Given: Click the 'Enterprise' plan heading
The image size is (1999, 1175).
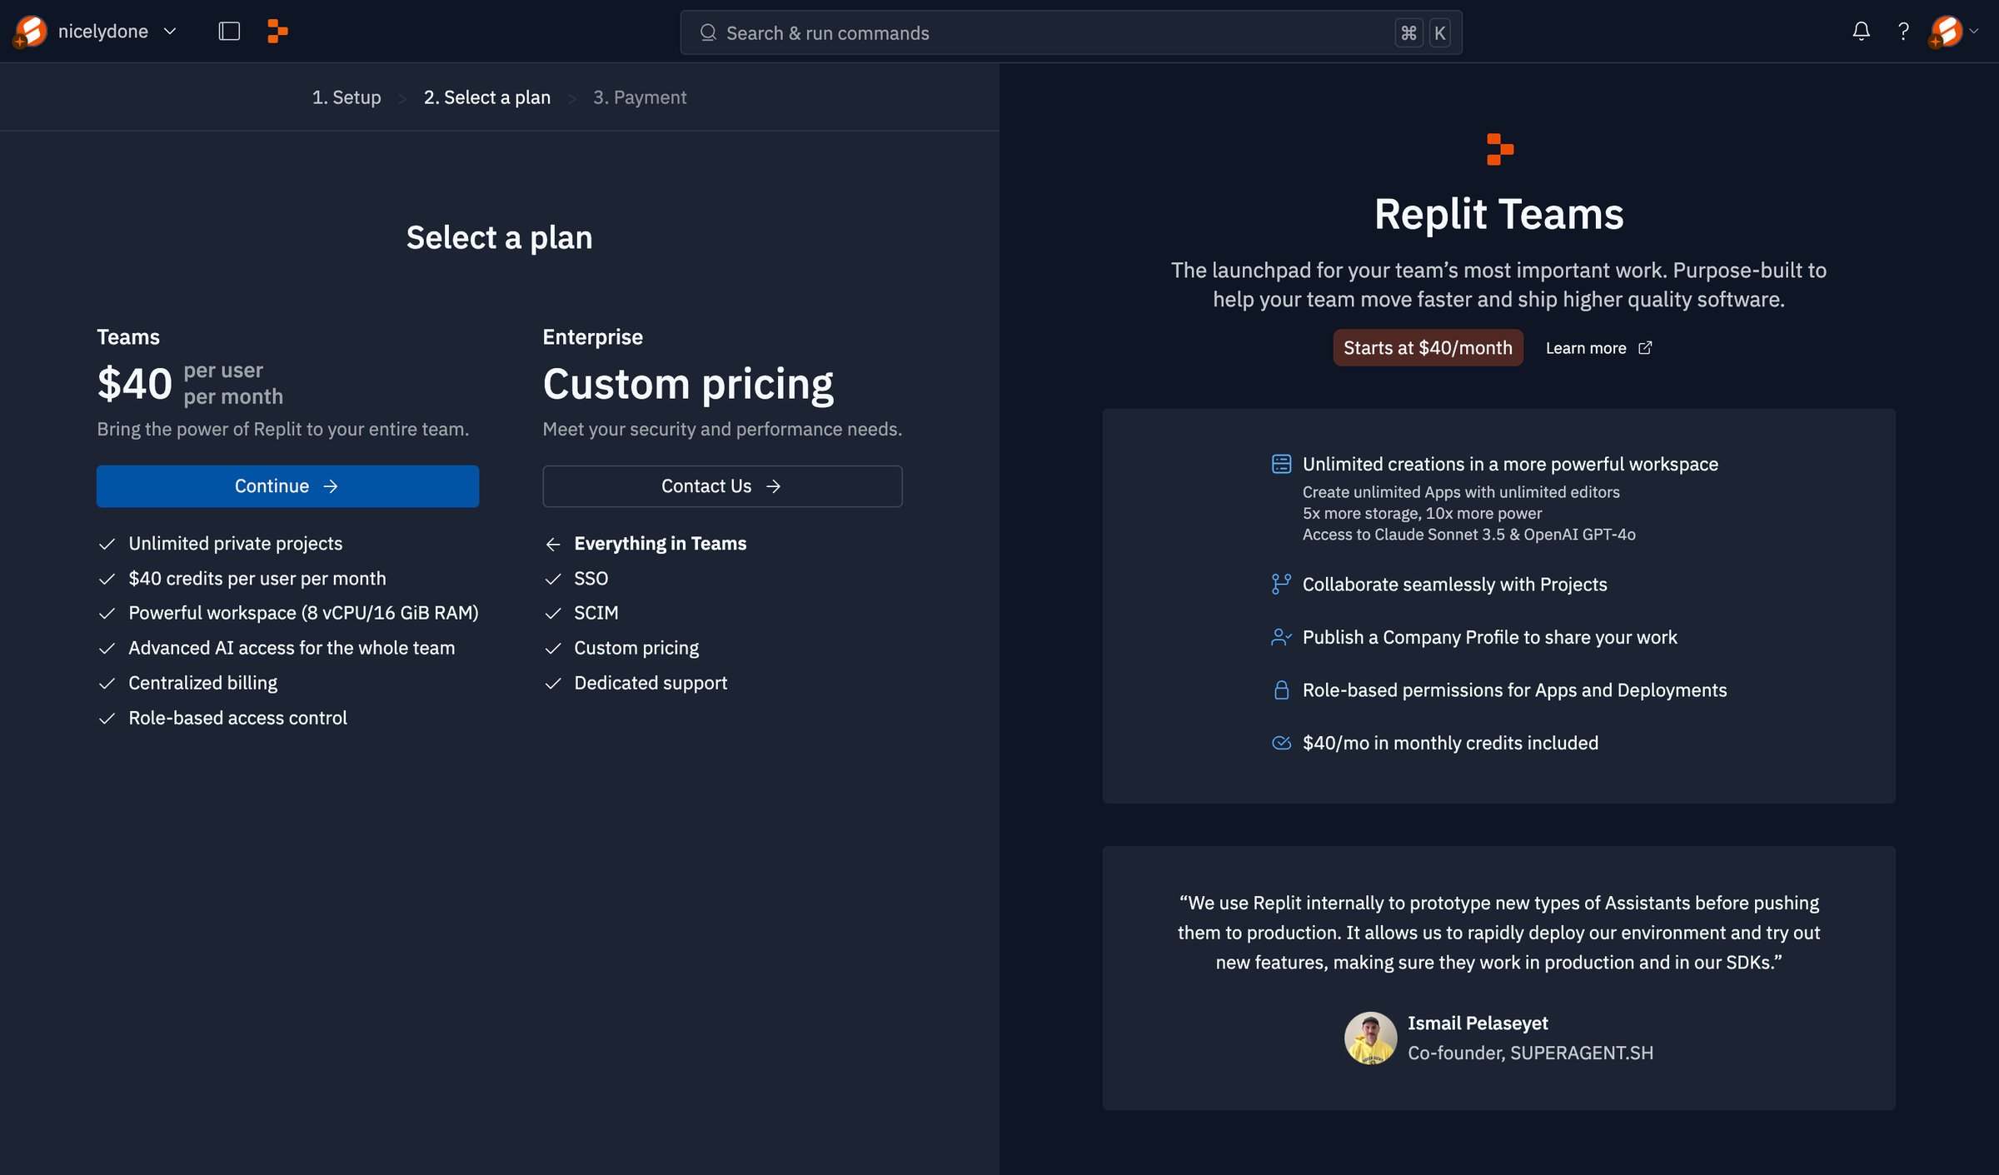Looking at the screenshot, I should tap(593, 337).
